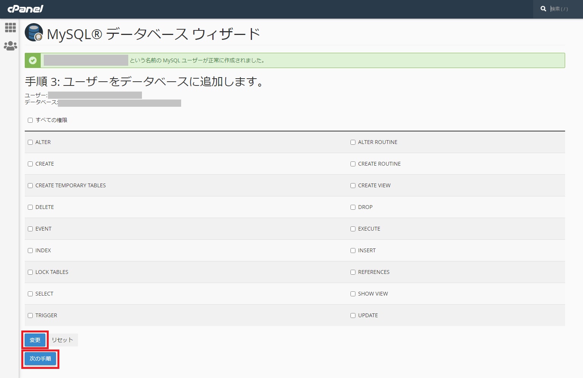The image size is (583, 378).
Task: Tick CREATE VIEW checkbox
Action: (353, 185)
